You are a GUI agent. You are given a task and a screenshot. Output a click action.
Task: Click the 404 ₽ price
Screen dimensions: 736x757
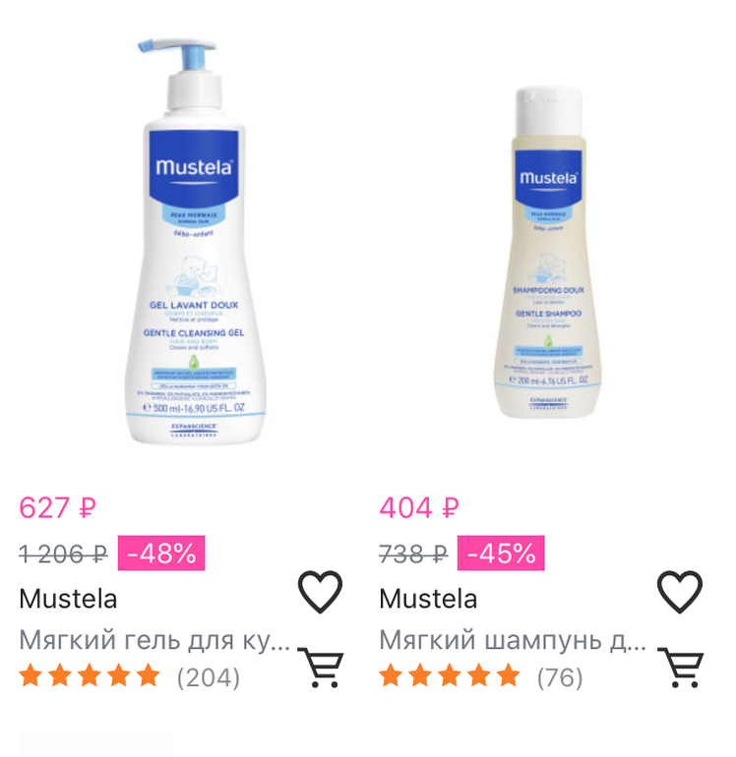point(419,508)
